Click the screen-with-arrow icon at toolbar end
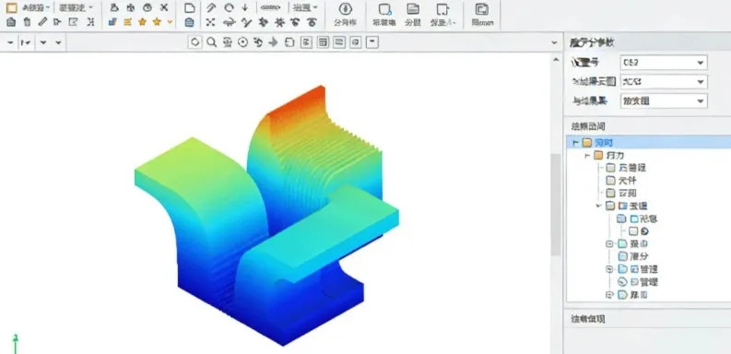Image resolution: width=731 pixels, height=354 pixels. tap(481, 9)
